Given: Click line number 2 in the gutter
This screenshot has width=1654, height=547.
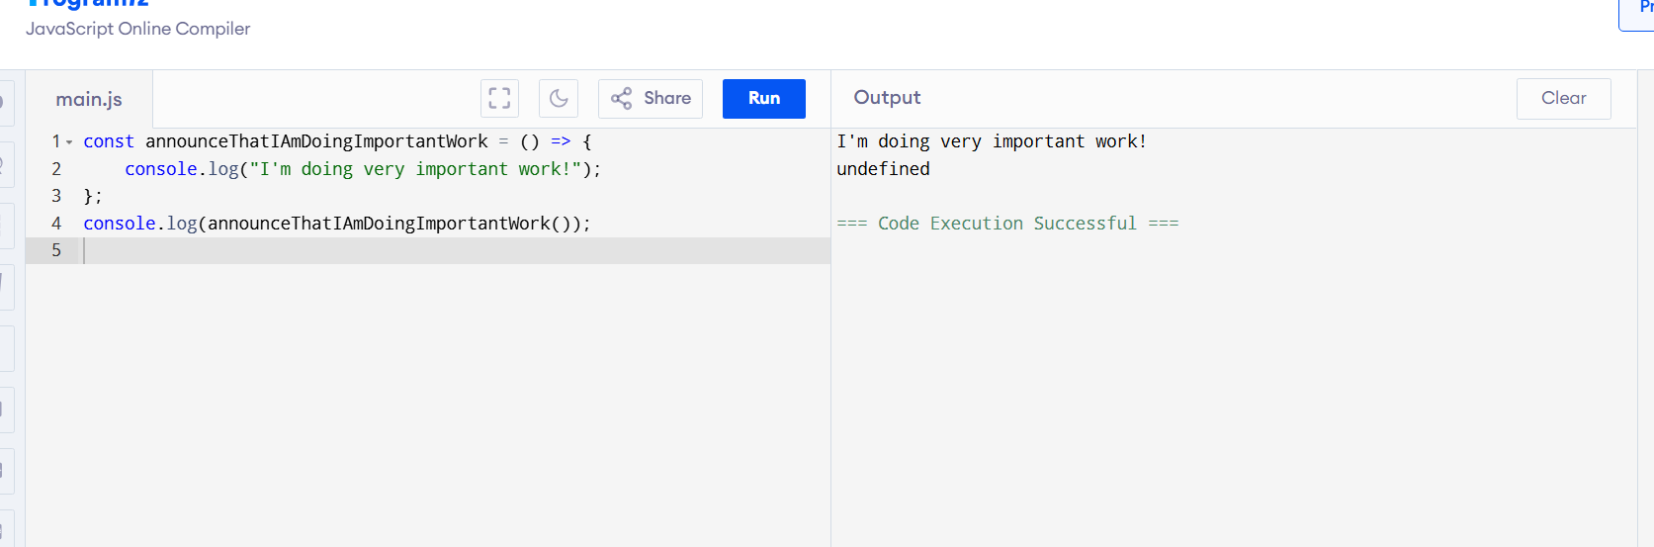Looking at the screenshot, I should pyautogui.click(x=56, y=169).
